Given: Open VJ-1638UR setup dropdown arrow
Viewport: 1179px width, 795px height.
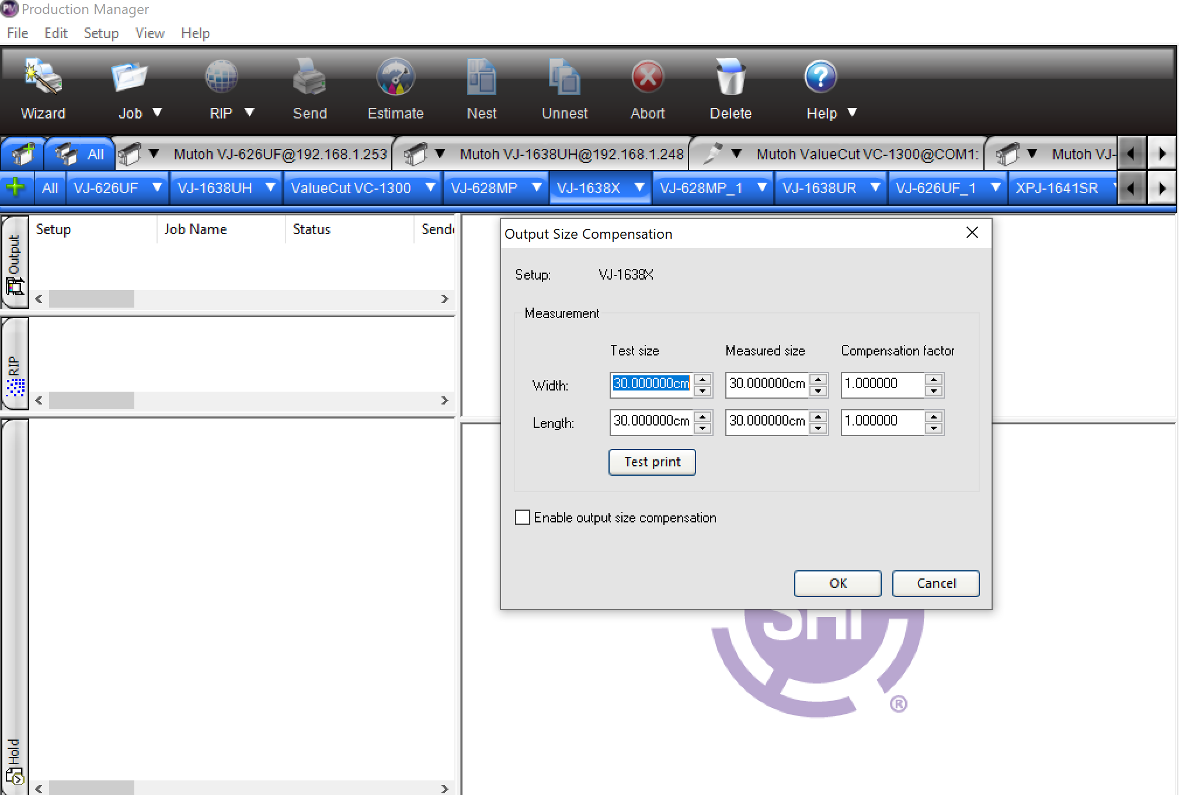Looking at the screenshot, I should (x=875, y=187).
